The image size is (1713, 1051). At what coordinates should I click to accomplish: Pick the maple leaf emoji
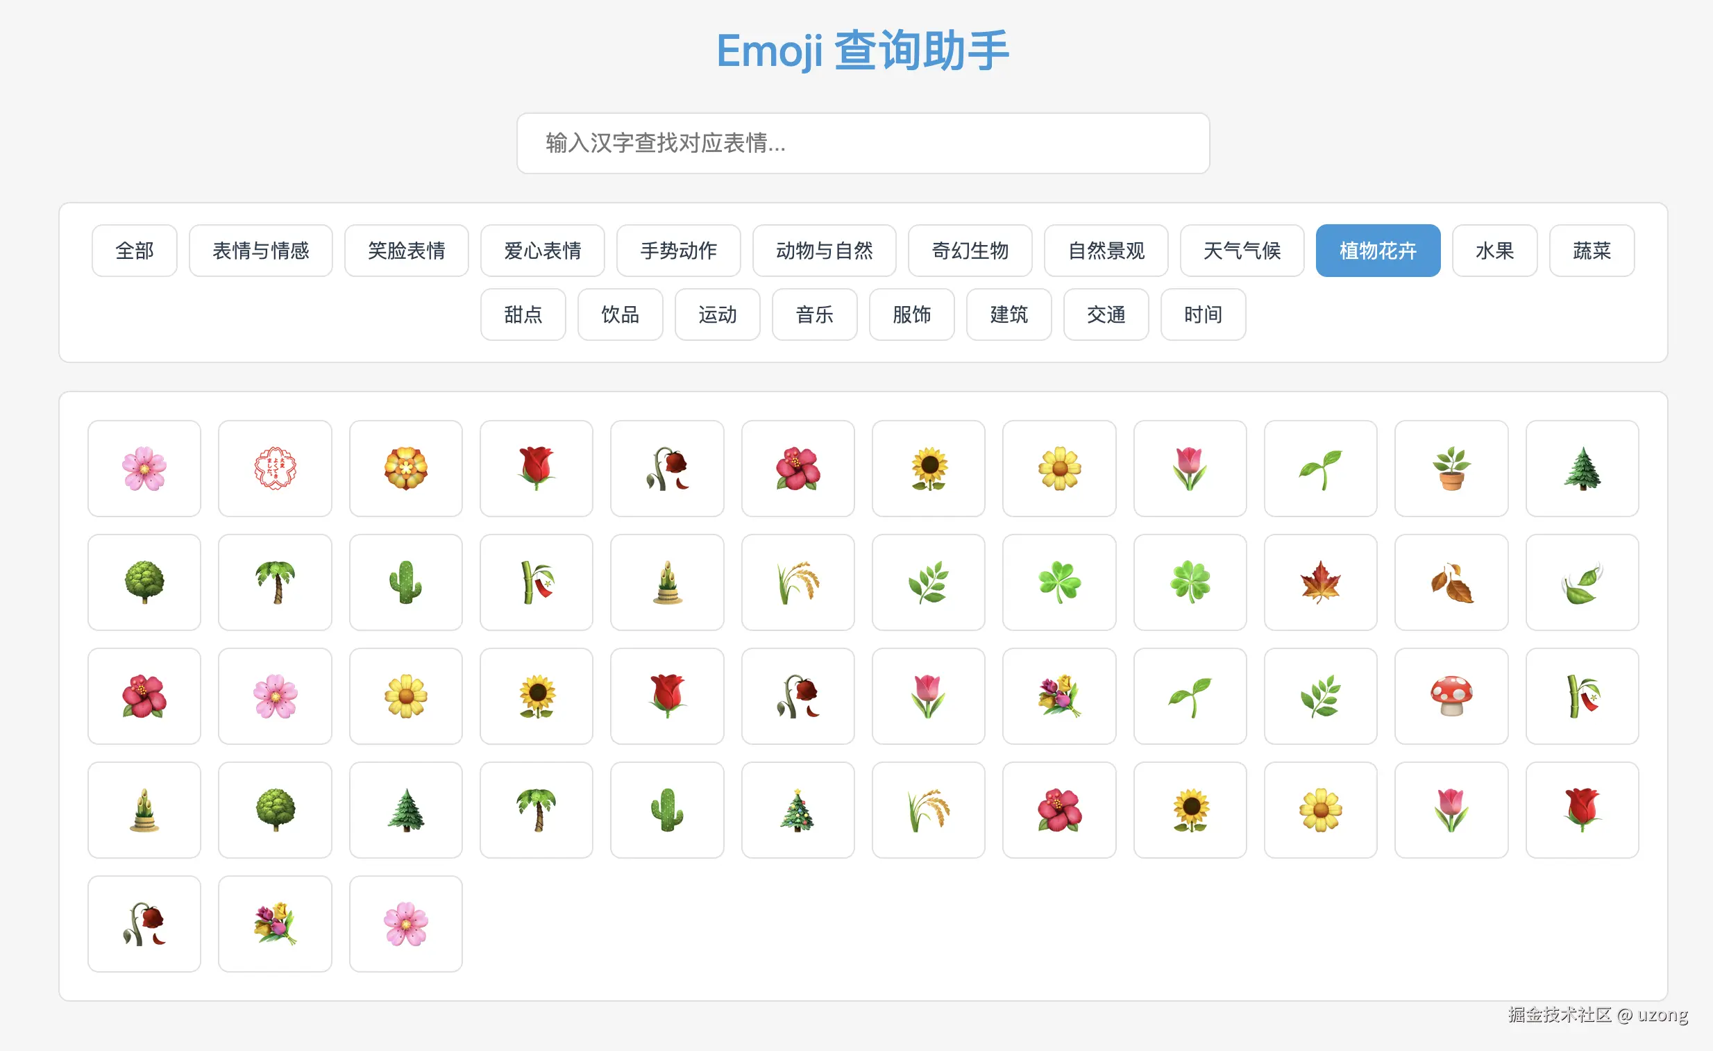coord(1320,582)
